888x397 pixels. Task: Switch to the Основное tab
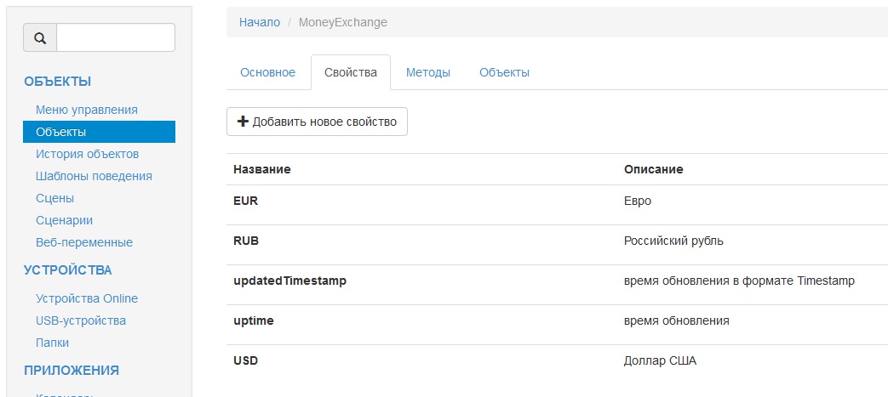tap(267, 72)
